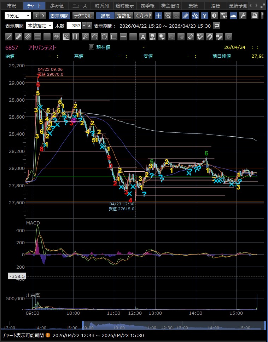Toggle the スプレッド chart mode
Viewport: 268px width, 342px height.
(x=143, y=16)
